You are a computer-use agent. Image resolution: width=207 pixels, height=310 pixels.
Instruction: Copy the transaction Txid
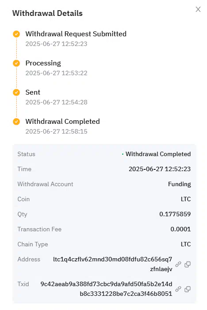coord(188,289)
